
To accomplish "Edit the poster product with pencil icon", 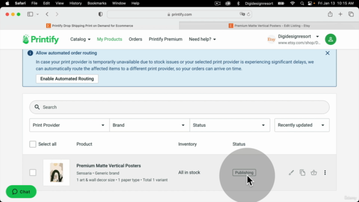I will point(291,172).
